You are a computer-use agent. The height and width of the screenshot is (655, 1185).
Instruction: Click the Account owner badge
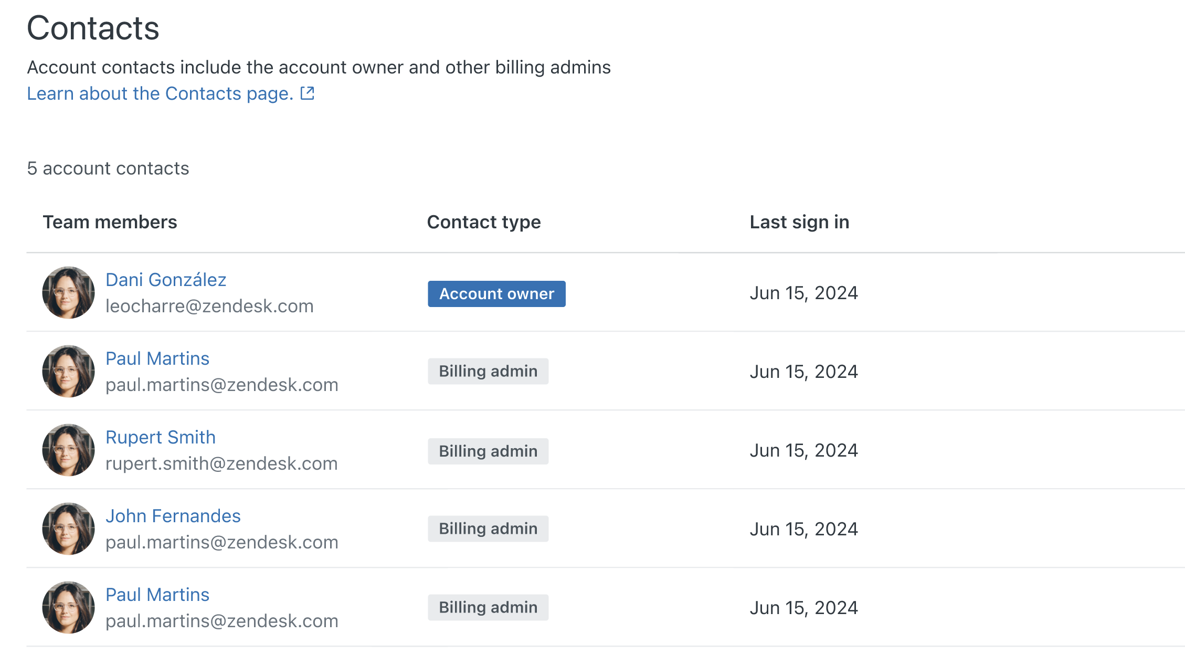[496, 294]
